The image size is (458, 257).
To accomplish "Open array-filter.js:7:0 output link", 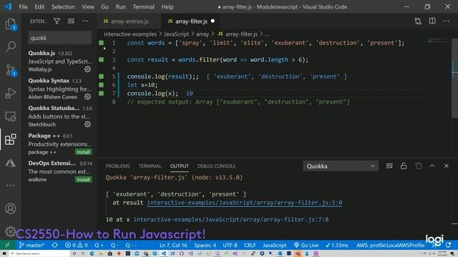I will (230, 219).
